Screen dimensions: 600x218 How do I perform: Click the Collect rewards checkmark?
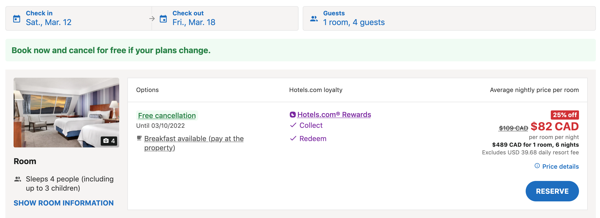[293, 125]
